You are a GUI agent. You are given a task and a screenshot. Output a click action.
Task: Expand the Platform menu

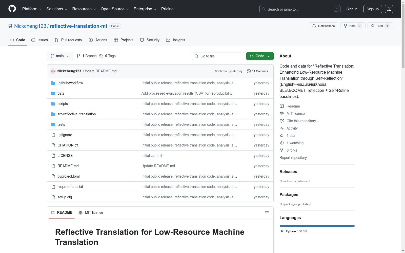[32, 9]
